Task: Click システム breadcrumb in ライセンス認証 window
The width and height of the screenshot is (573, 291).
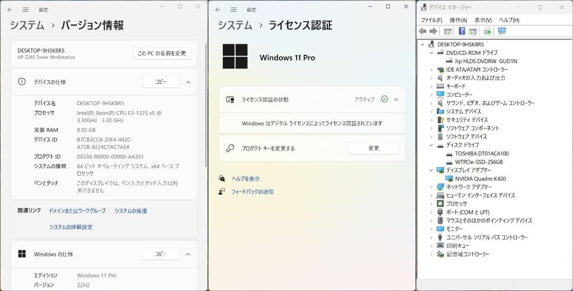Action: tap(235, 25)
